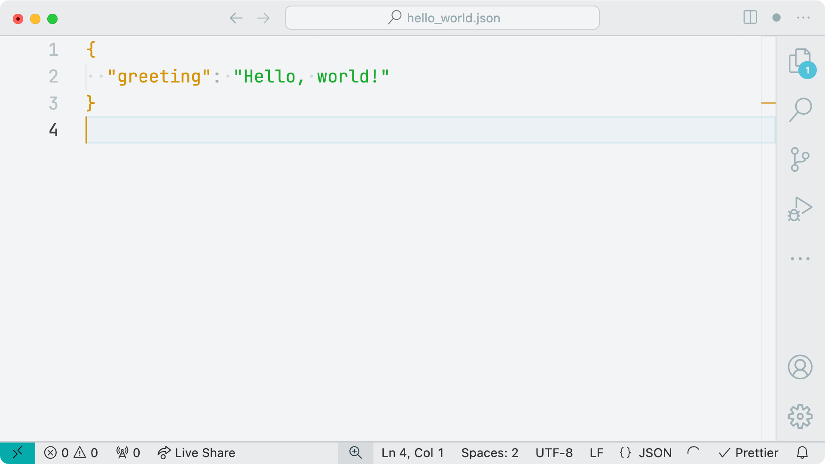
Task: Click the zoom magnifier status icon
Action: [x=355, y=452]
